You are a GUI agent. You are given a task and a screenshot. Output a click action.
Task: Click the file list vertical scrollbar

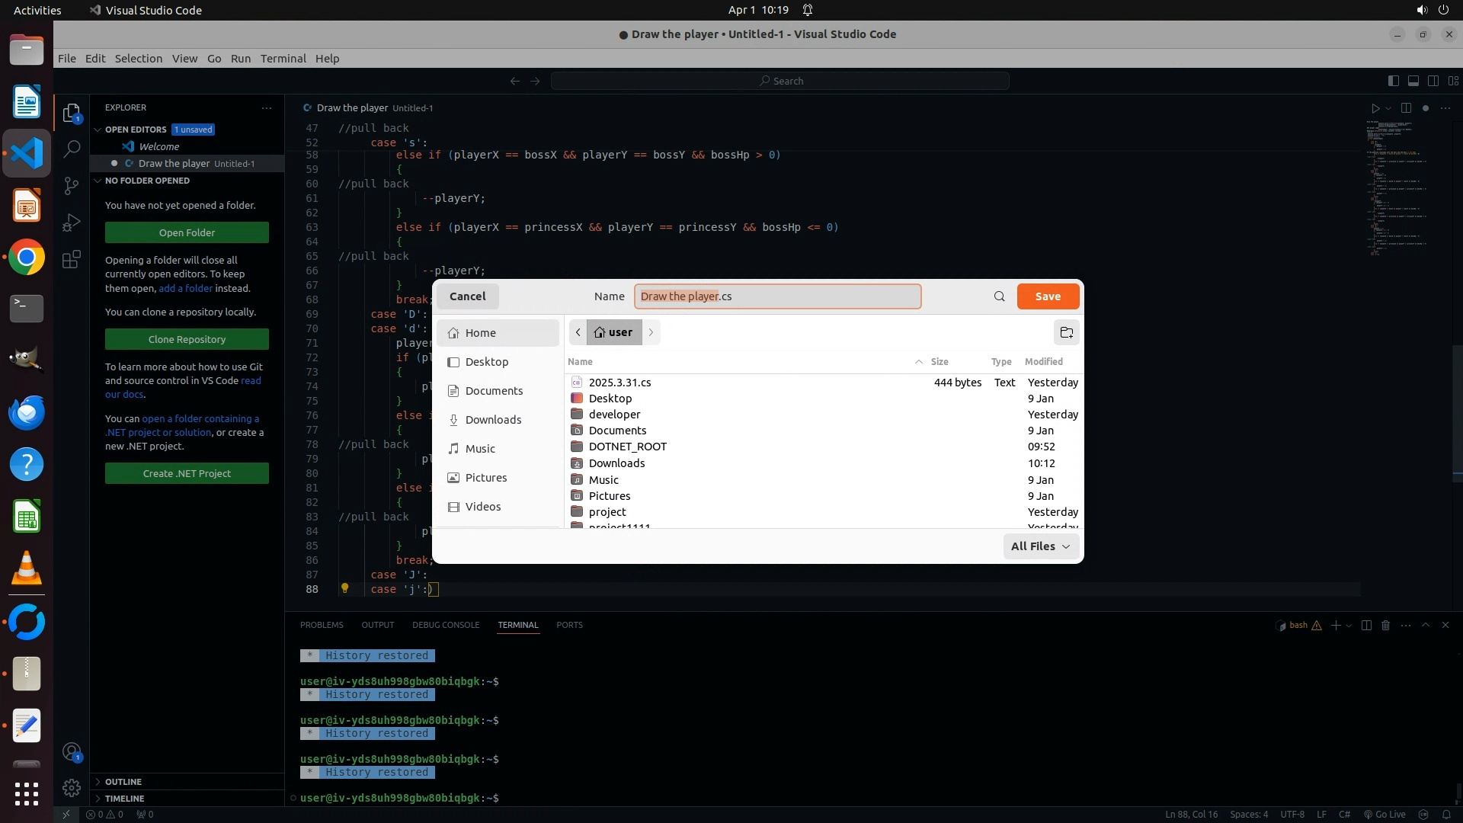tap(1080, 450)
